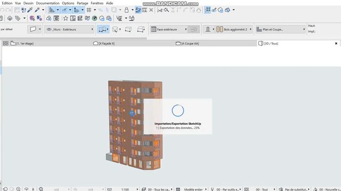Toggle ruler measure icon
Screen dimensions: 341x191
click(x=77, y=10)
